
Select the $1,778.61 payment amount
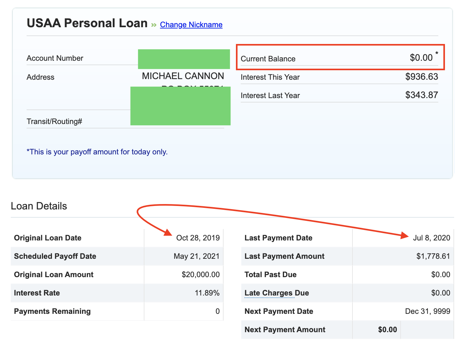click(x=433, y=256)
